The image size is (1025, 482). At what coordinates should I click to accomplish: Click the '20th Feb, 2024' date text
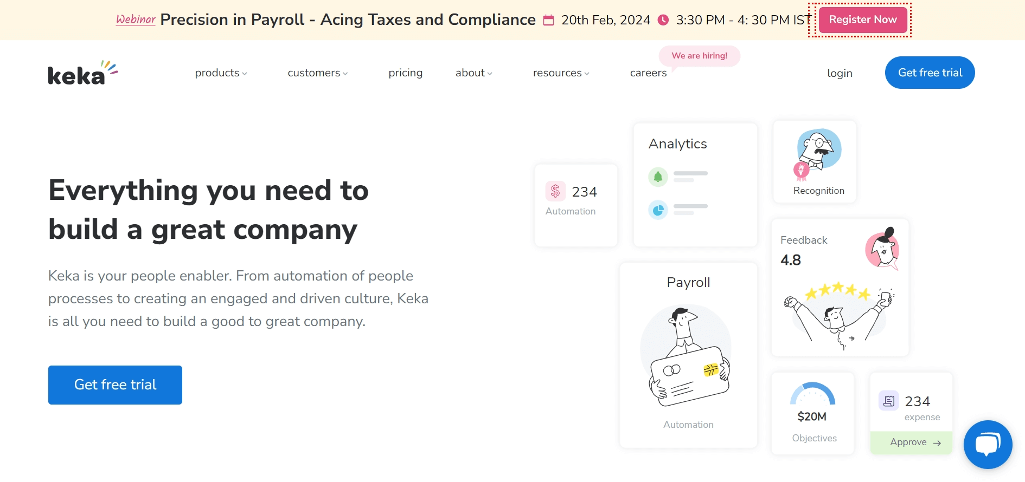pyautogui.click(x=606, y=20)
